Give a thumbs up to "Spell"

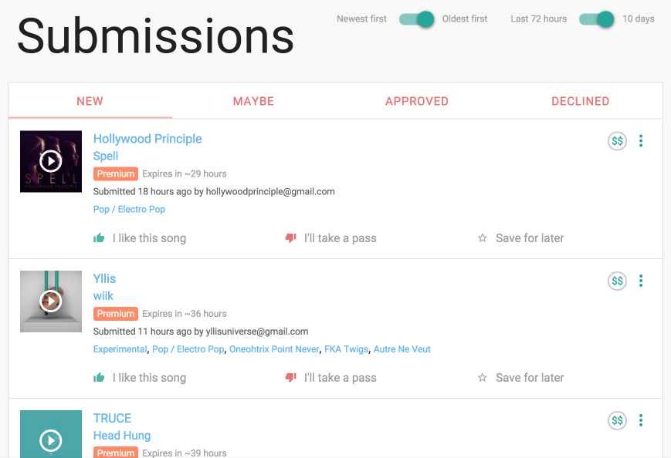(99, 237)
